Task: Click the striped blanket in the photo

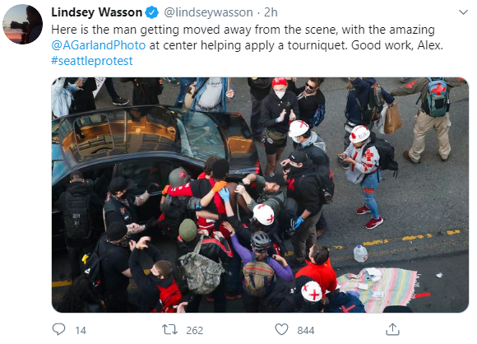Action: tap(379, 288)
